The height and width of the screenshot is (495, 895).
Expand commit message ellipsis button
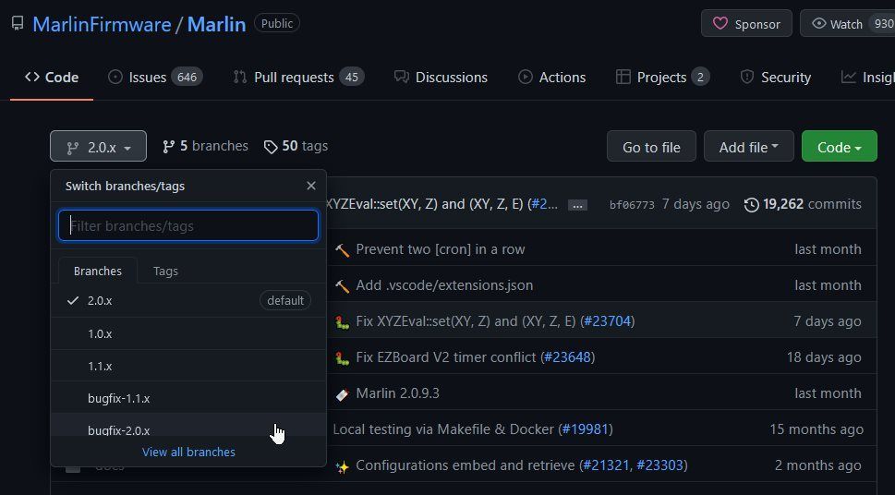coord(577,205)
